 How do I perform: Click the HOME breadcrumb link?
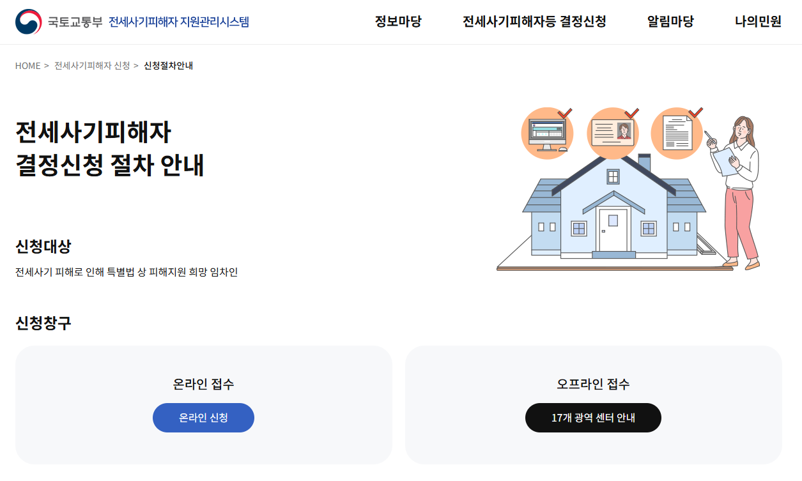(x=27, y=65)
